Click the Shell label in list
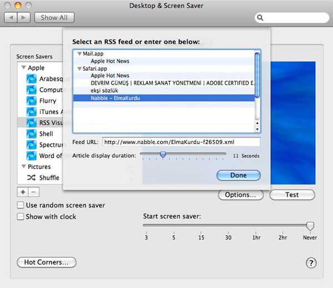Image resolution: width=333 pixels, height=288 pixels. coord(46,134)
